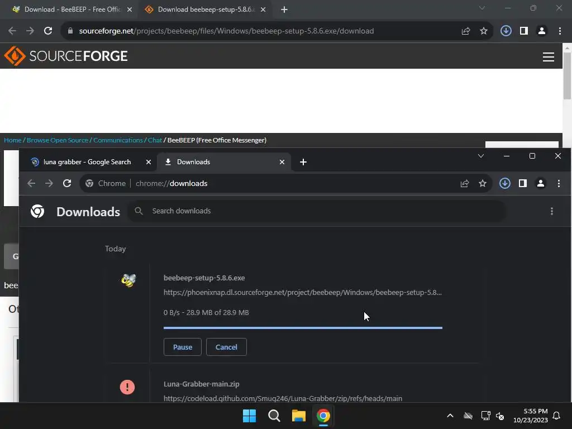Reload the chrome://downloads page

(67, 183)
